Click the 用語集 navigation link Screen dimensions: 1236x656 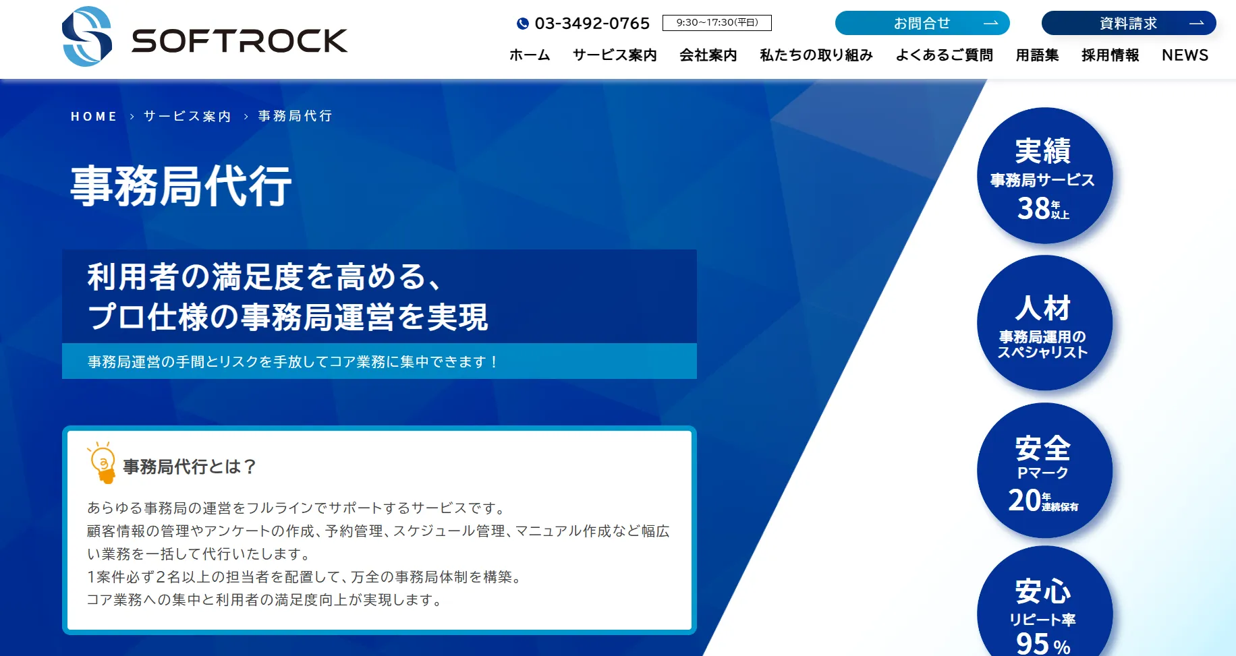(x=1037, y=55)
